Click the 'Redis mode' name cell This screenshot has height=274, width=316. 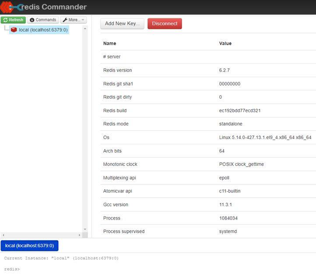tap(116, 124)
